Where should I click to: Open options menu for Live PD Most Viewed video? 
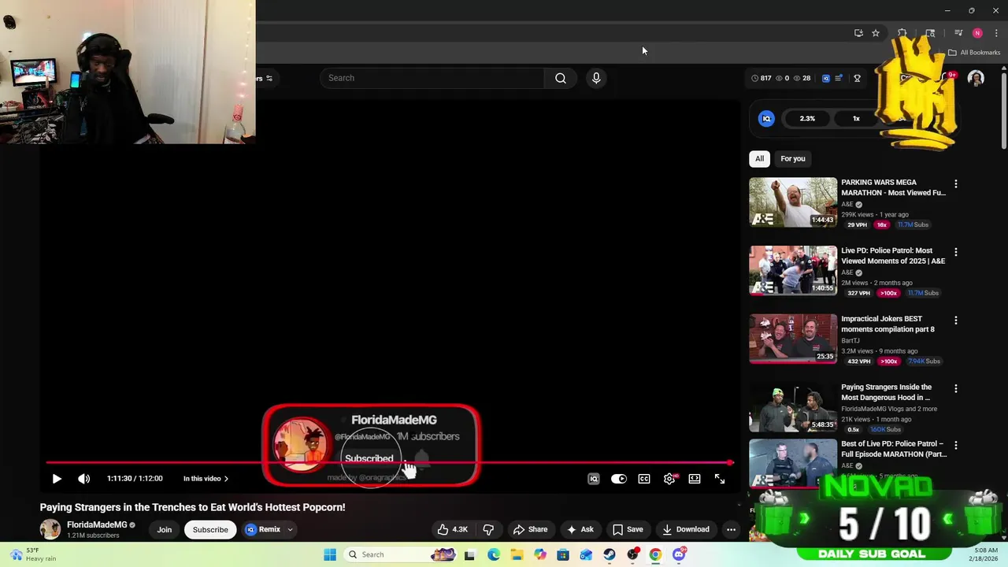pyautogui.click(x=956, y=252)
